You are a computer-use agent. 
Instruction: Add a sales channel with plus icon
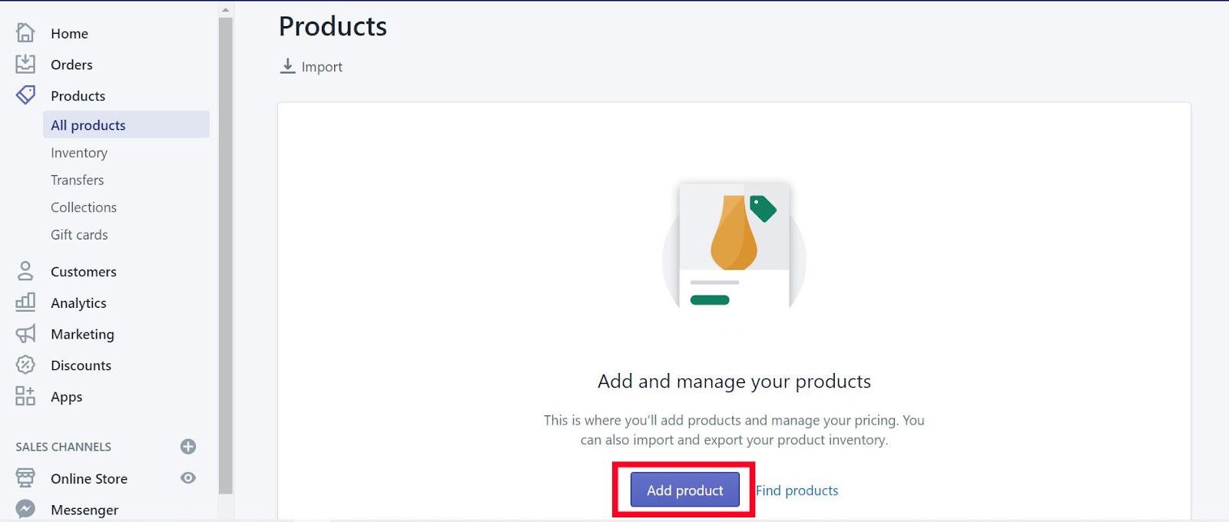click(188, 447)
